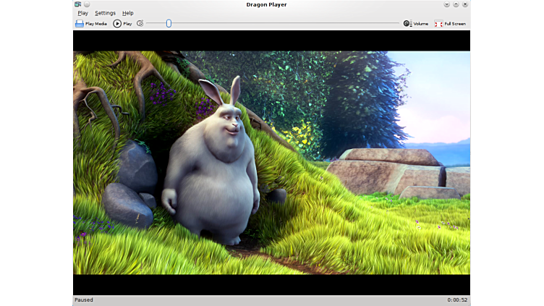The height and width of the screenshot is (306, 544).
Task: Enter Full Screen mode
Action: [x=450, y=24]
